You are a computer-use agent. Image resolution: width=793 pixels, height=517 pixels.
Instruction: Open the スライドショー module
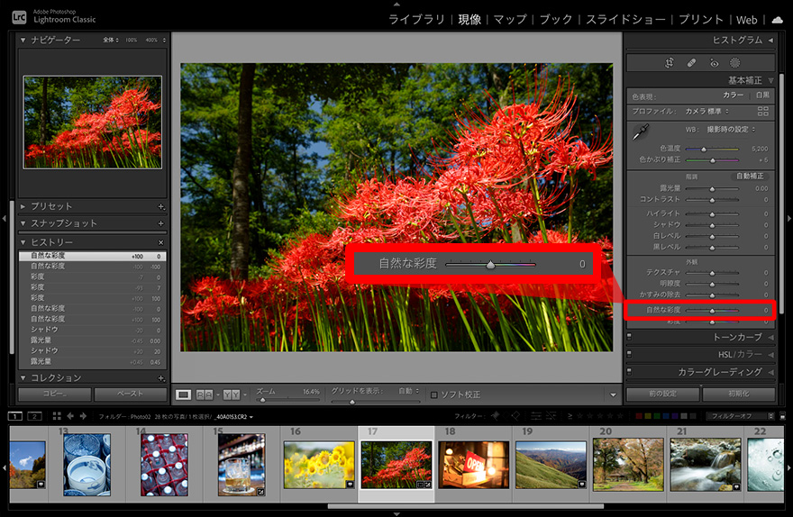625,19
